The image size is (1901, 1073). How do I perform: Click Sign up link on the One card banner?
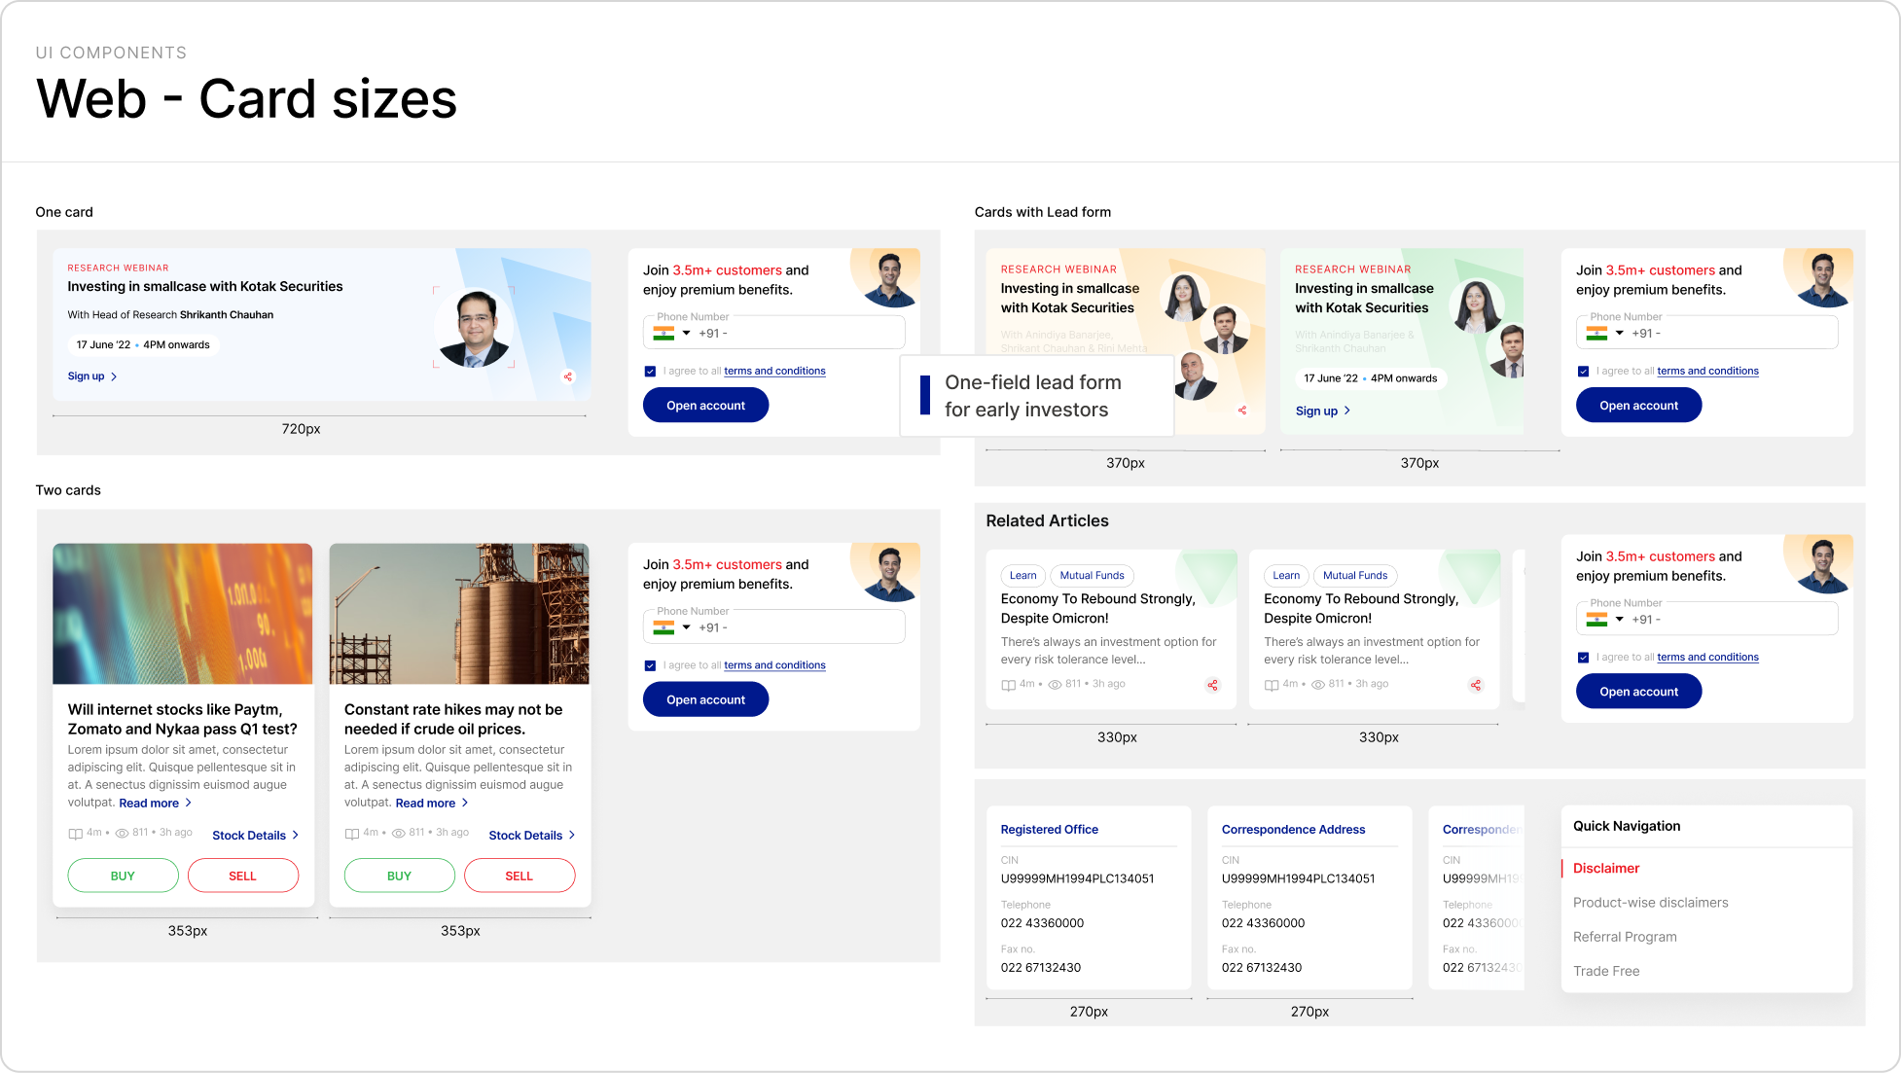(x=92, y=376)
